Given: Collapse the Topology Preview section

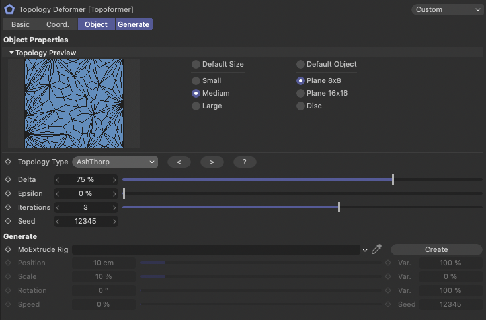Looking at the screenshot, I should coord(12,53).
